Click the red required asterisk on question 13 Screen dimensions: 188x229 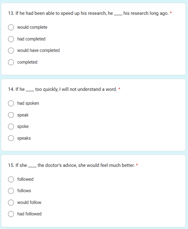tap(171, 13)
